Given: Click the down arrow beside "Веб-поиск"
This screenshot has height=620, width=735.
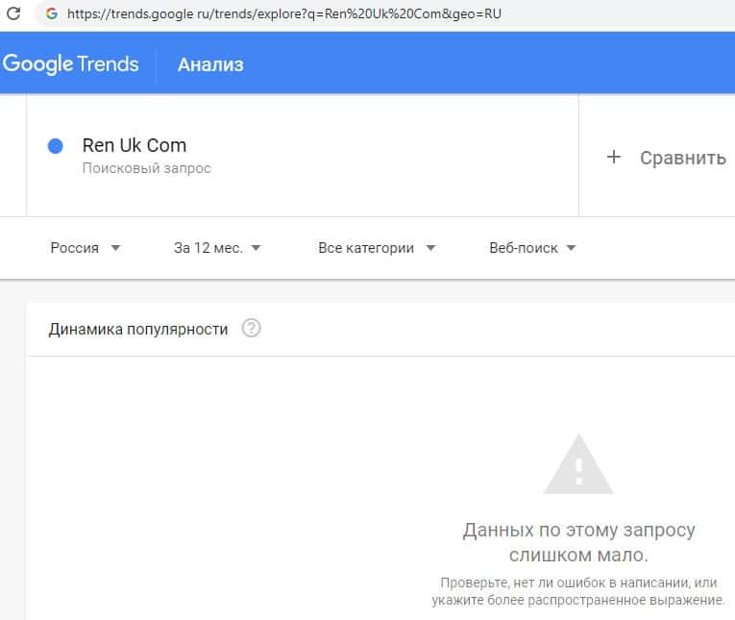Looking at the screenshot, I should coord(571,248).
